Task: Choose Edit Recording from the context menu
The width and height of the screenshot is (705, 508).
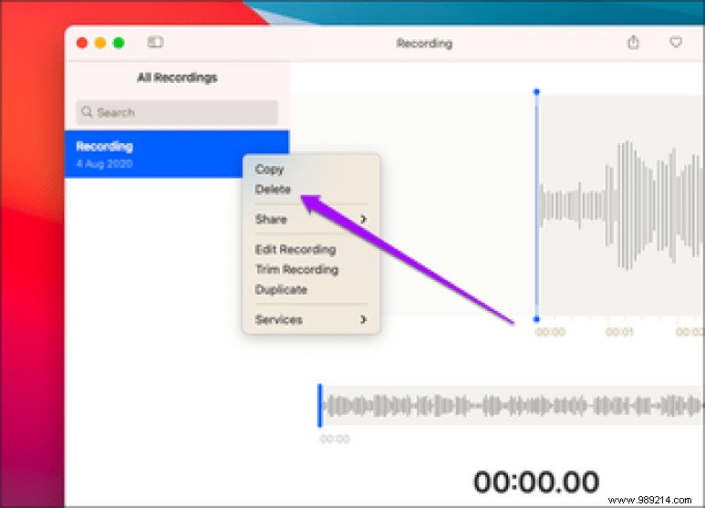Action: (295, 249)
